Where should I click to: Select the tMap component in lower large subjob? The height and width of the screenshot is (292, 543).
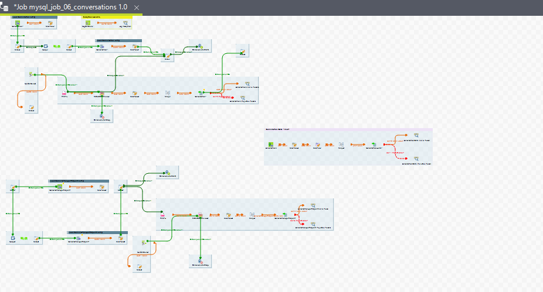252,215
